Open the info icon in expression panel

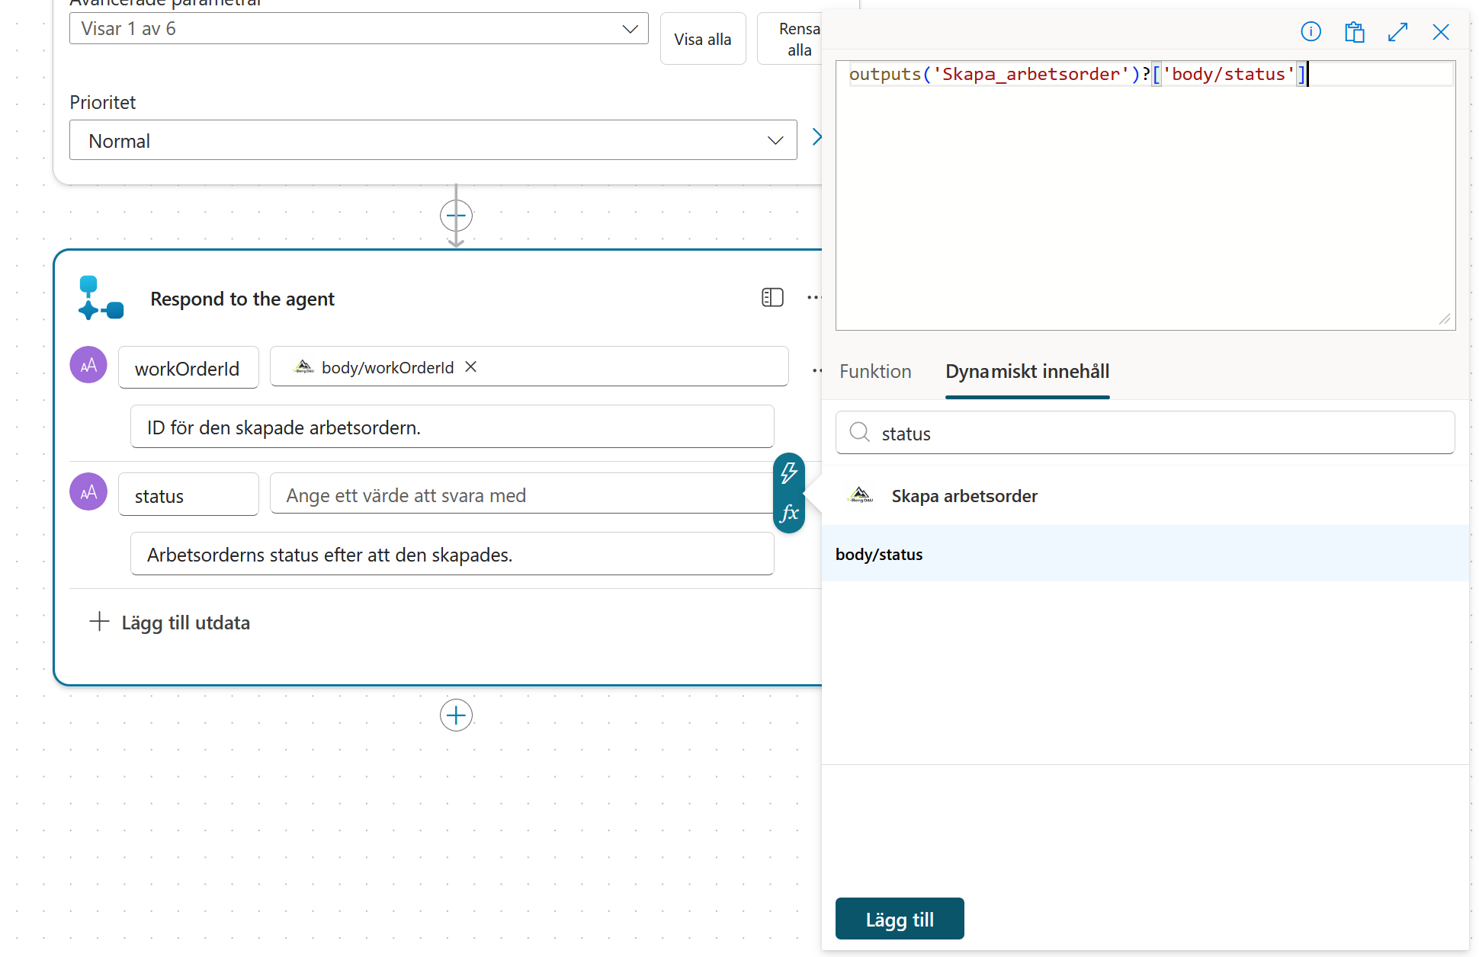(x=1311, y=32)
